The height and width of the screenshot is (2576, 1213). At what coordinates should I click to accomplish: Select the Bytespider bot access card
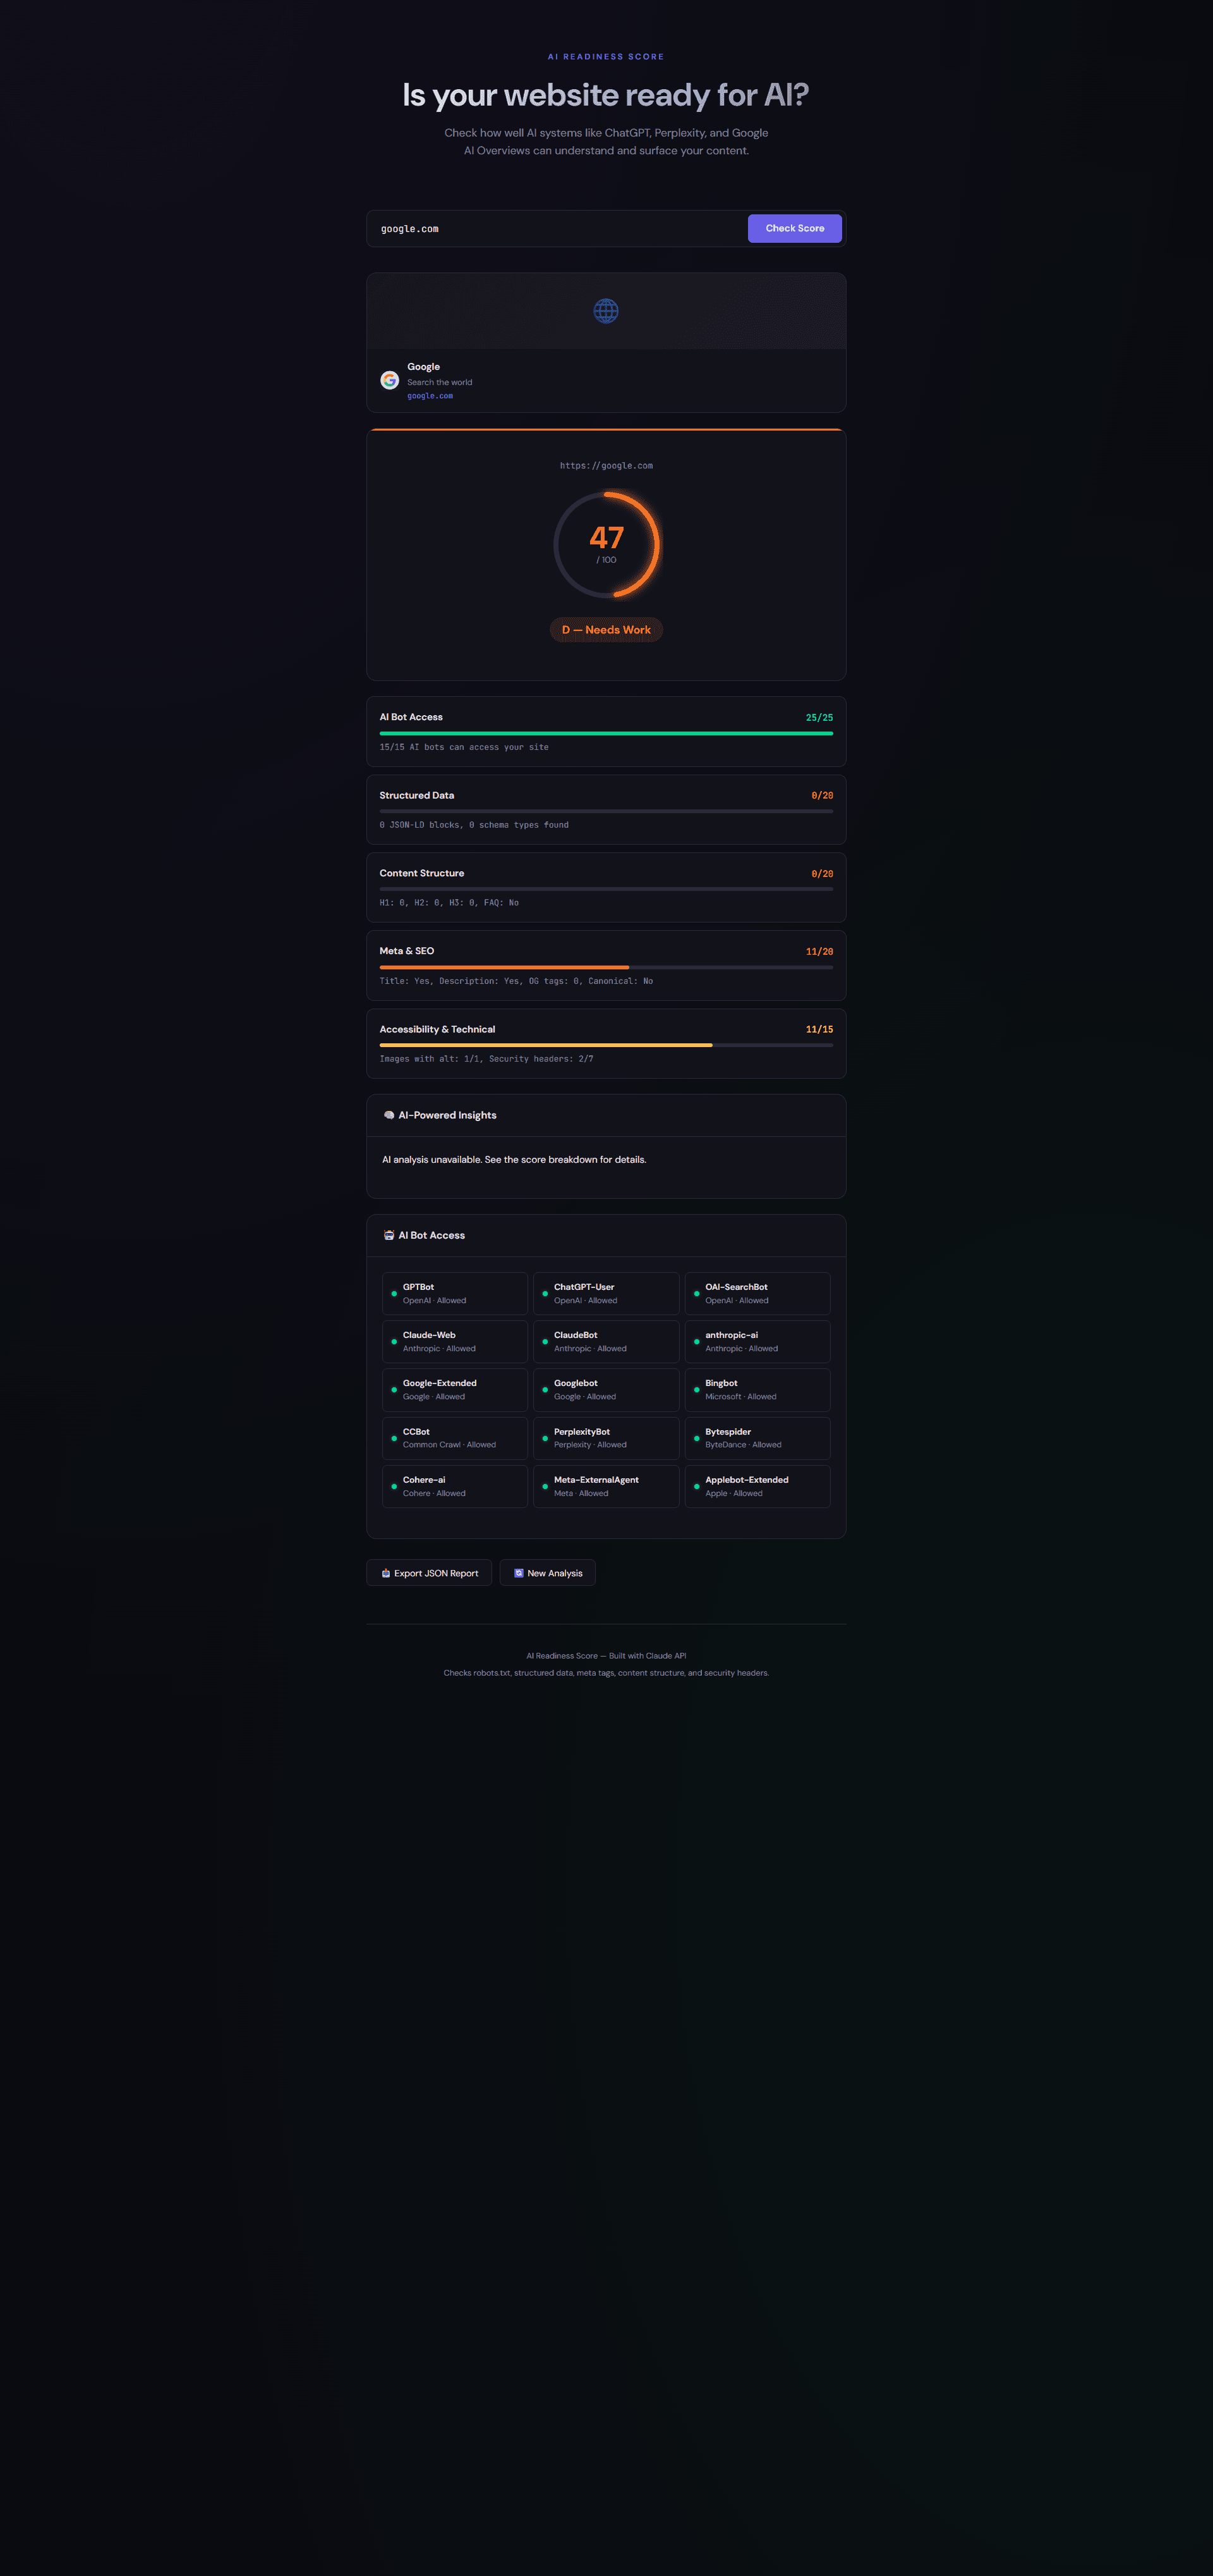click(756, 1438)
